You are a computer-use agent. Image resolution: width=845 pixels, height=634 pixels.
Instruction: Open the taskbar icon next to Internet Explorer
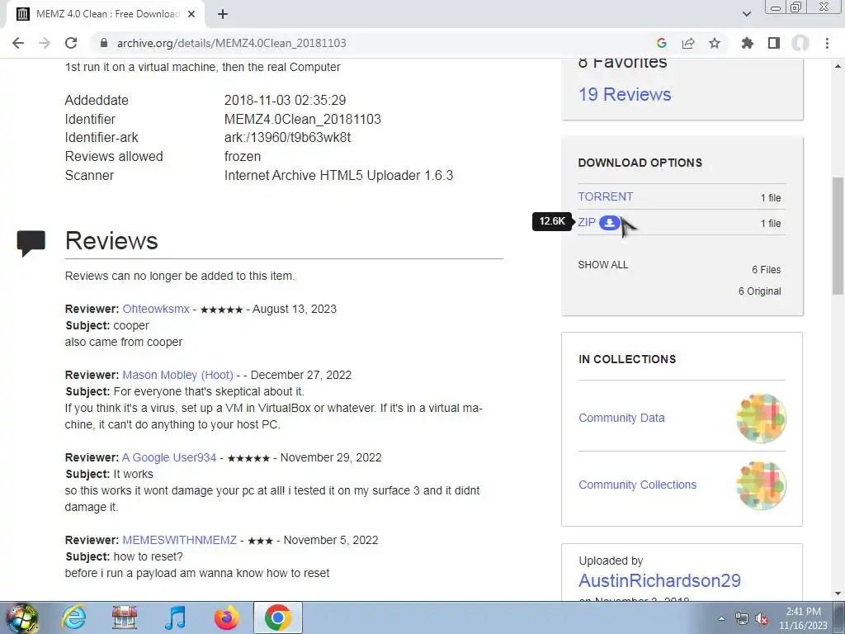click(125, 617)
